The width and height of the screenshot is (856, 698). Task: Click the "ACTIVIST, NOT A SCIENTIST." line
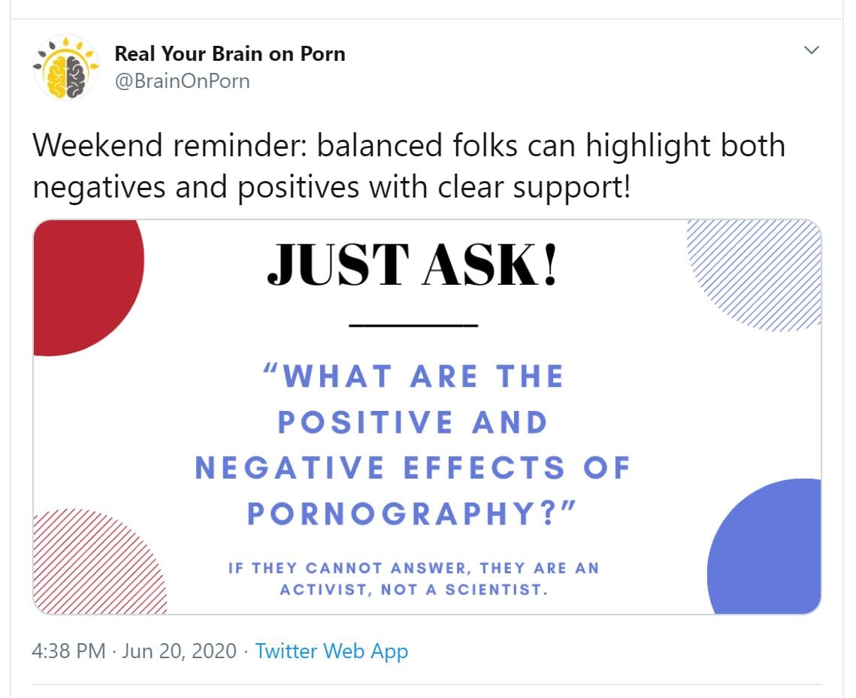point(413,590)
